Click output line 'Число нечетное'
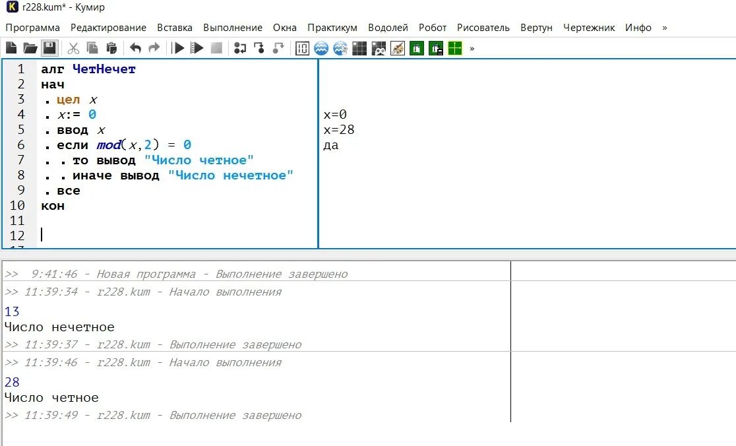Screen dimensions: 736x446 [59, 327]
